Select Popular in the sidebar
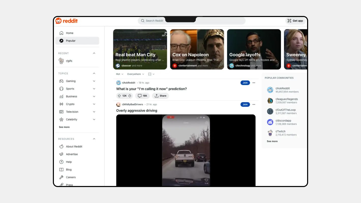The height and width of the screenshot is (203, 361). click(x=71, y=41)
